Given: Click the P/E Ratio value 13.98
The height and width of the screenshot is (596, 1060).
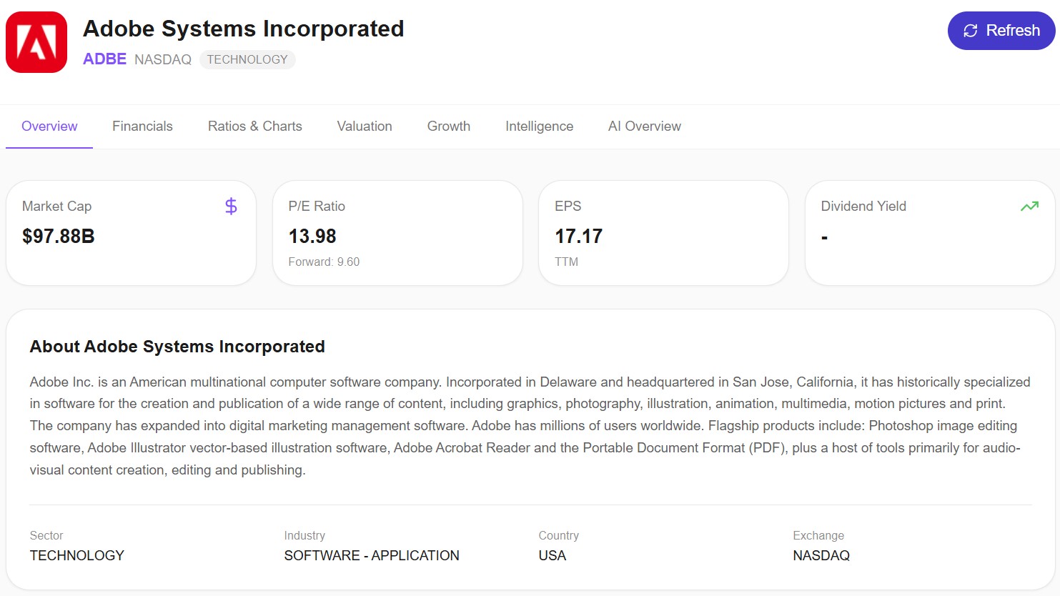Looking at the screenshot, I should click(x=312, y=237).
